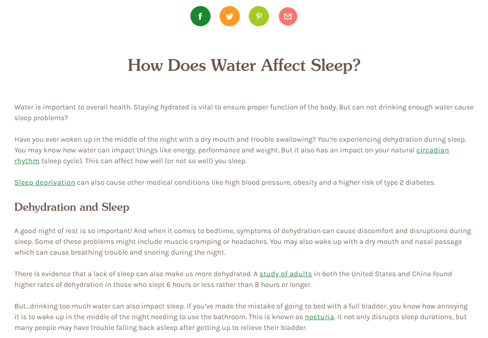Click the paragraph starting 'A good night of rest'
The height and width of the screenshot is (338, 488).
[243, 242]
